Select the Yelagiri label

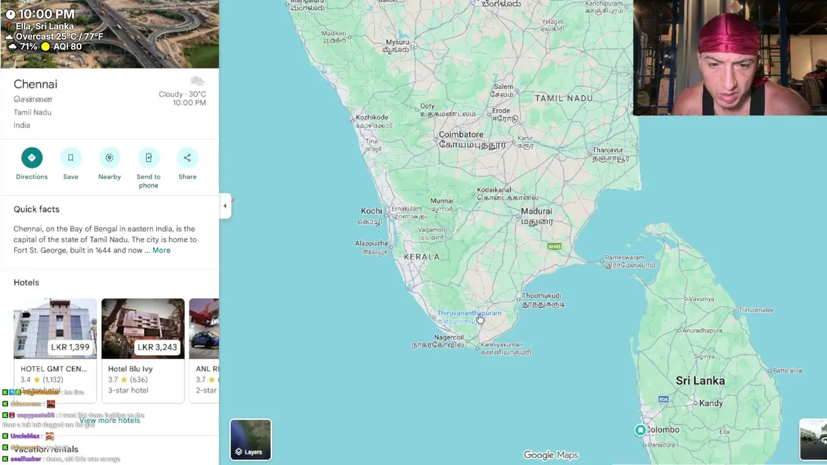[552, 21]
